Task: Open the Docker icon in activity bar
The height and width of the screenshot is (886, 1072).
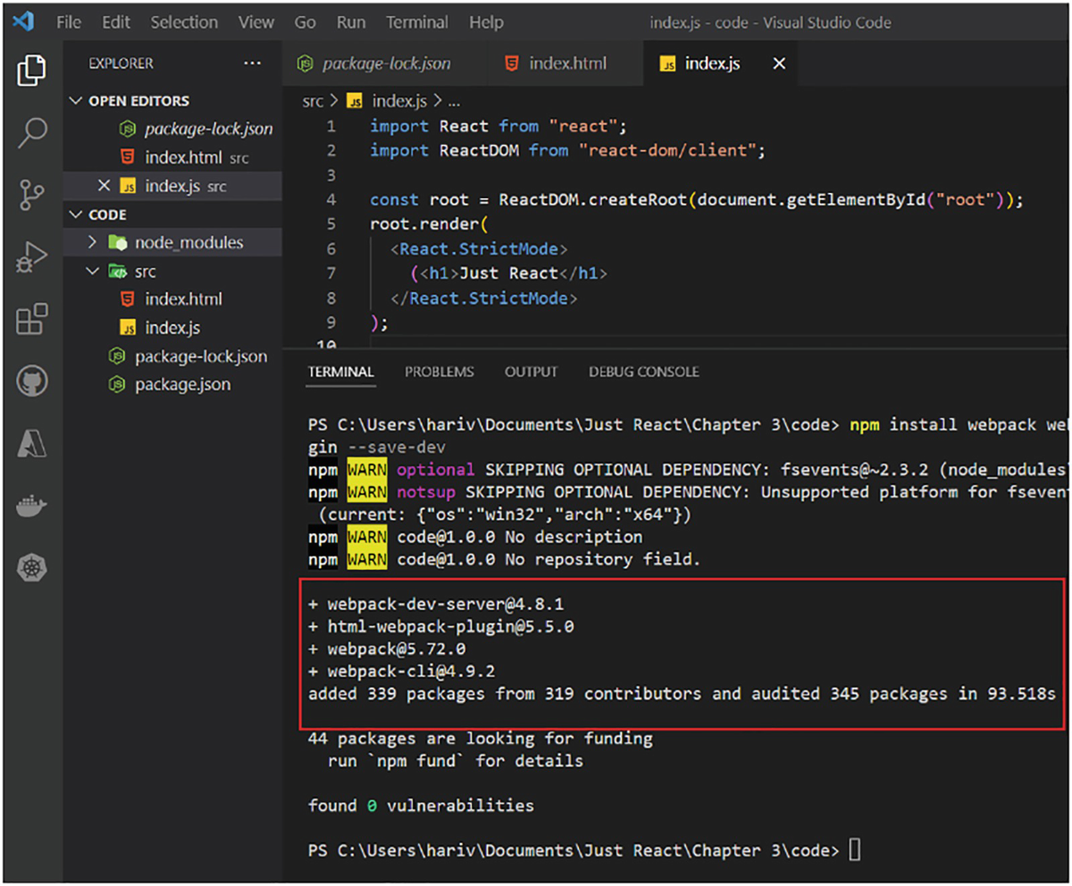Action: [x=31, y=506]
